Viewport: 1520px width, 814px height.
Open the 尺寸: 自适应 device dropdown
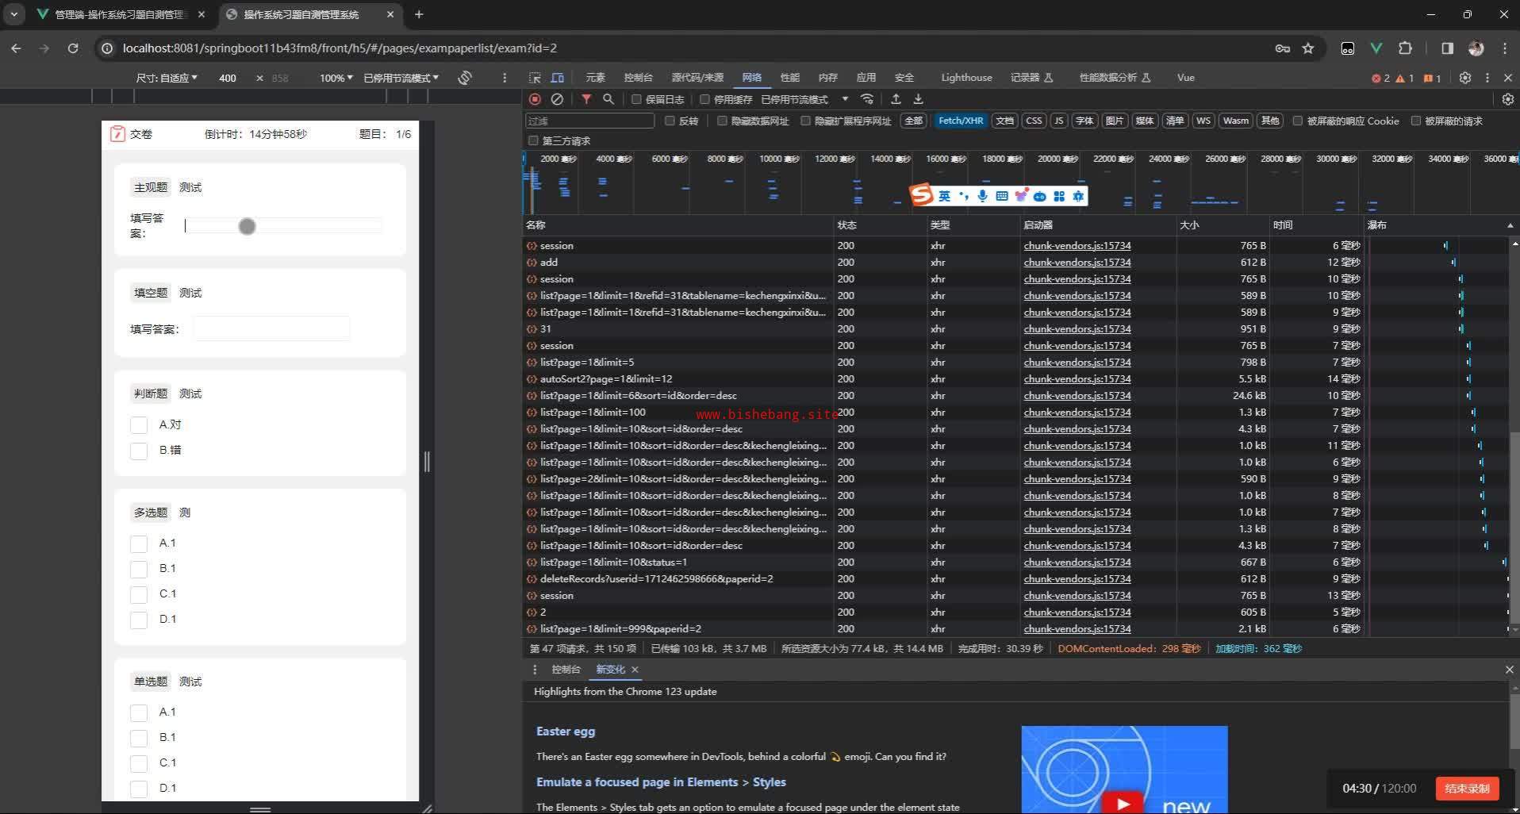click(167, 78)
